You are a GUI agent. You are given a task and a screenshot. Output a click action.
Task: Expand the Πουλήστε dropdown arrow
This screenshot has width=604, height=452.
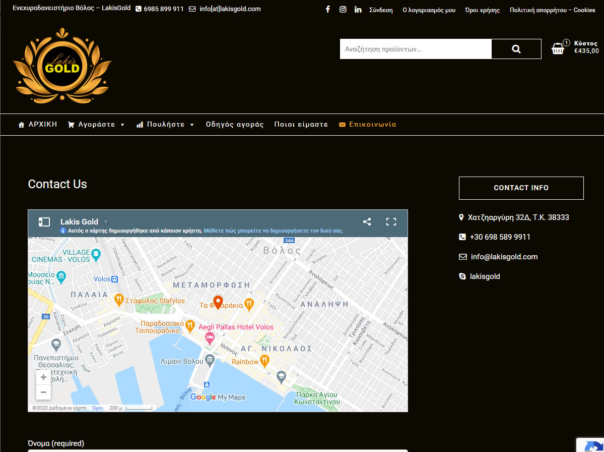pos(192,125)
